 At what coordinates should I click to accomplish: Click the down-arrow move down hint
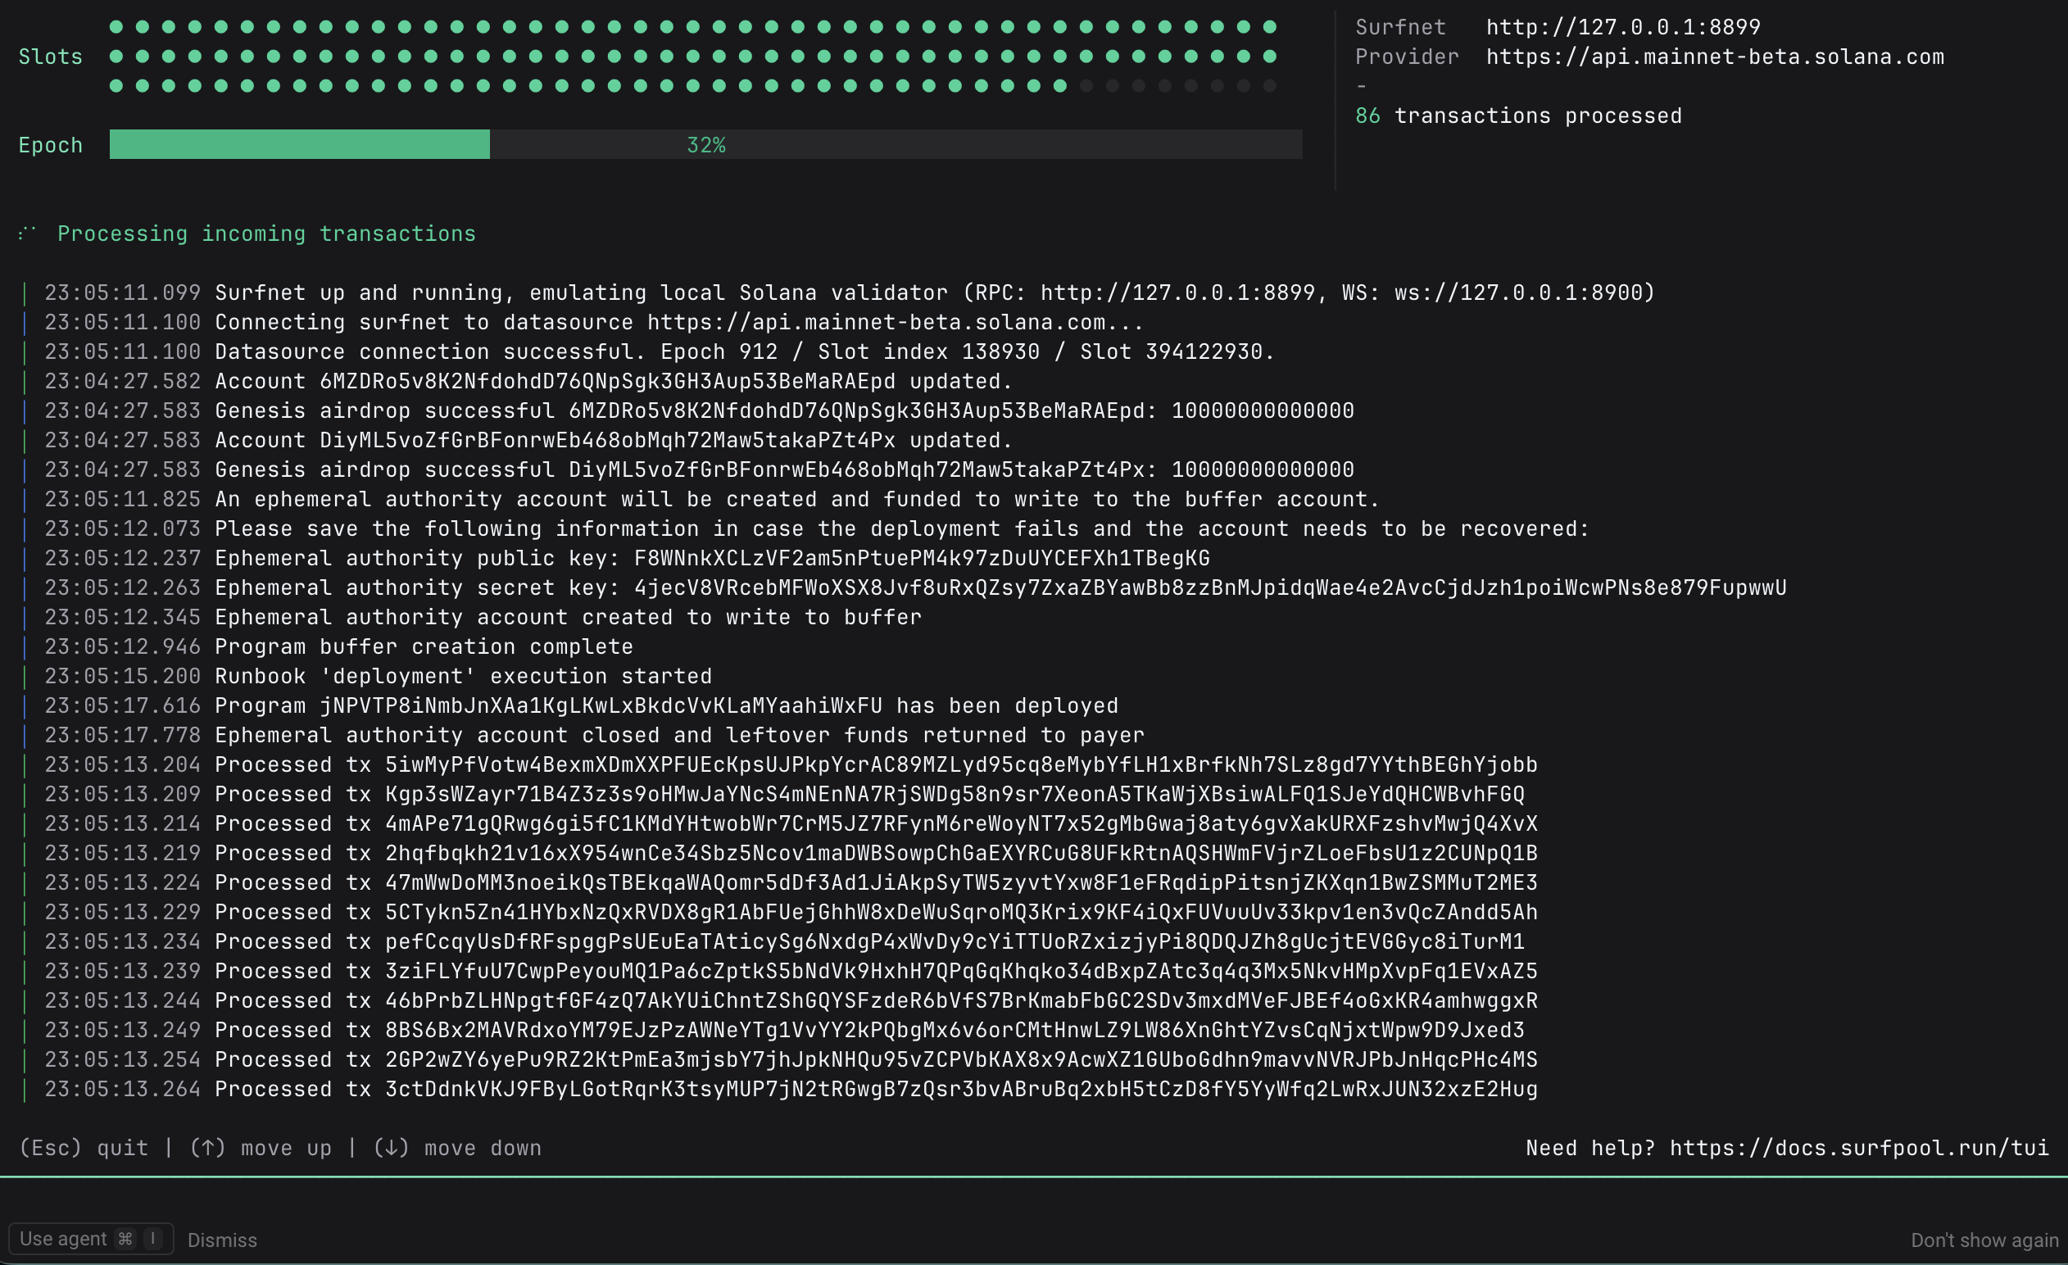click(457, 1148)
